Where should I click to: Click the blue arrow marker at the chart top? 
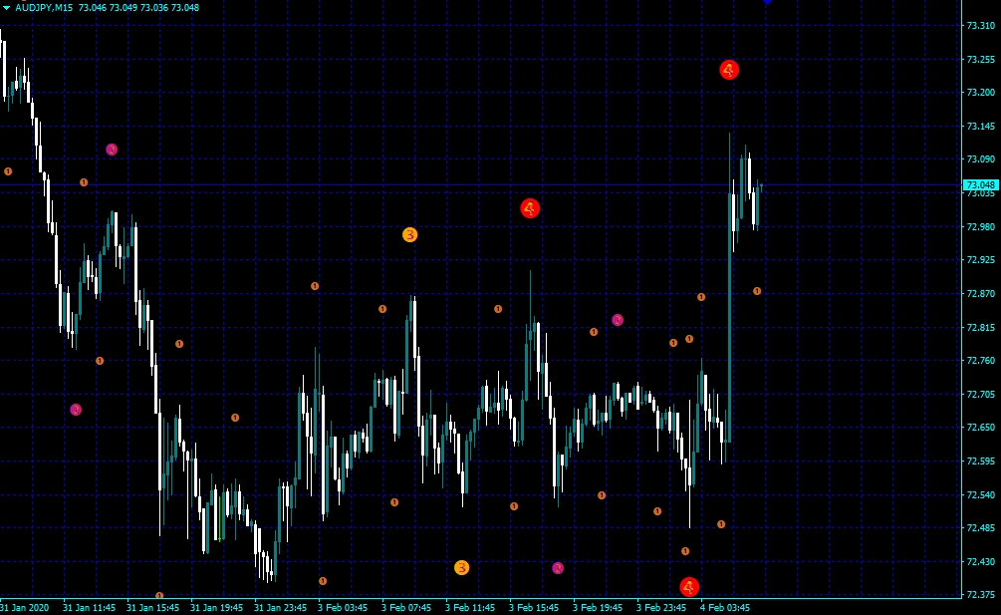point(767,2)
